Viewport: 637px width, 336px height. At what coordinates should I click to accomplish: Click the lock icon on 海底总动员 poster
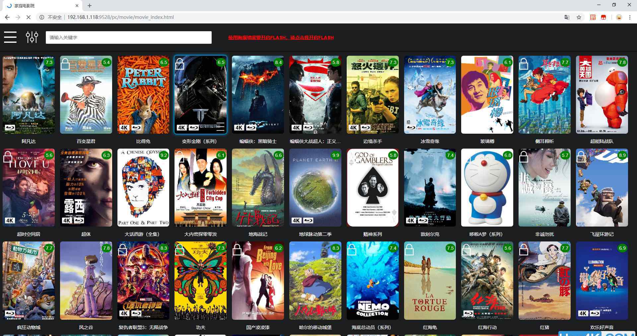point(352,249)
